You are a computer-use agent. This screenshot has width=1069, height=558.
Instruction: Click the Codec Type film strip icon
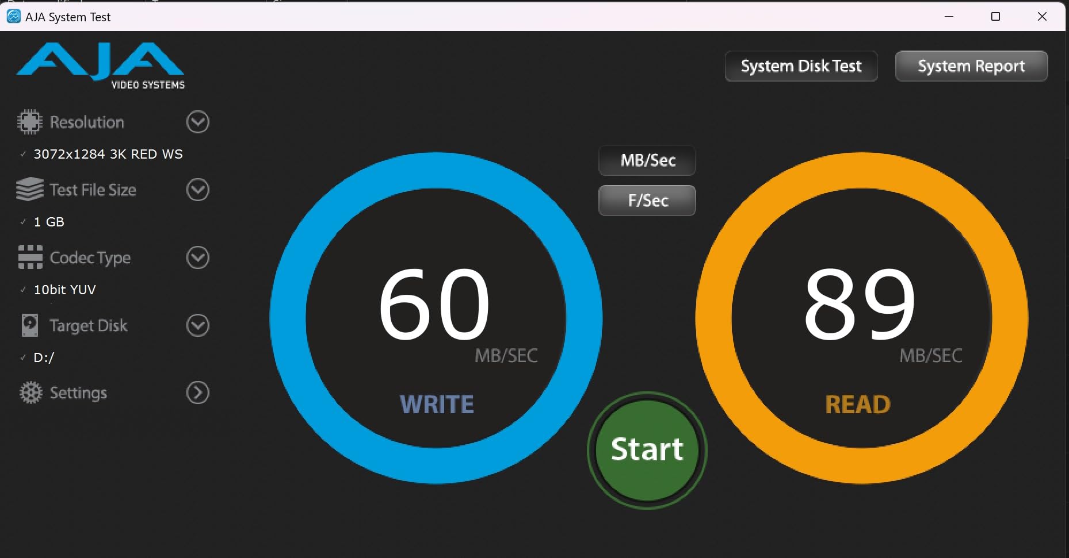coord(30,257)
